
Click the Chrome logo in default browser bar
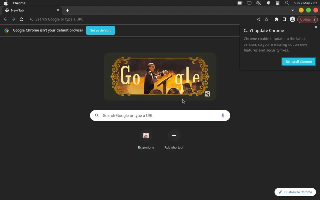click(x=6, y=30)
